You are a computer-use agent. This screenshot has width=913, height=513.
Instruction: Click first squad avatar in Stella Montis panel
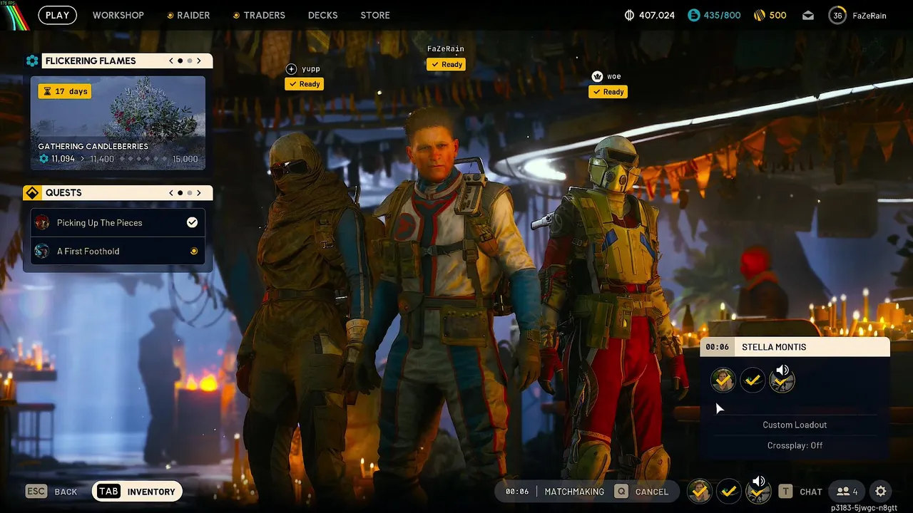point(723,380)
